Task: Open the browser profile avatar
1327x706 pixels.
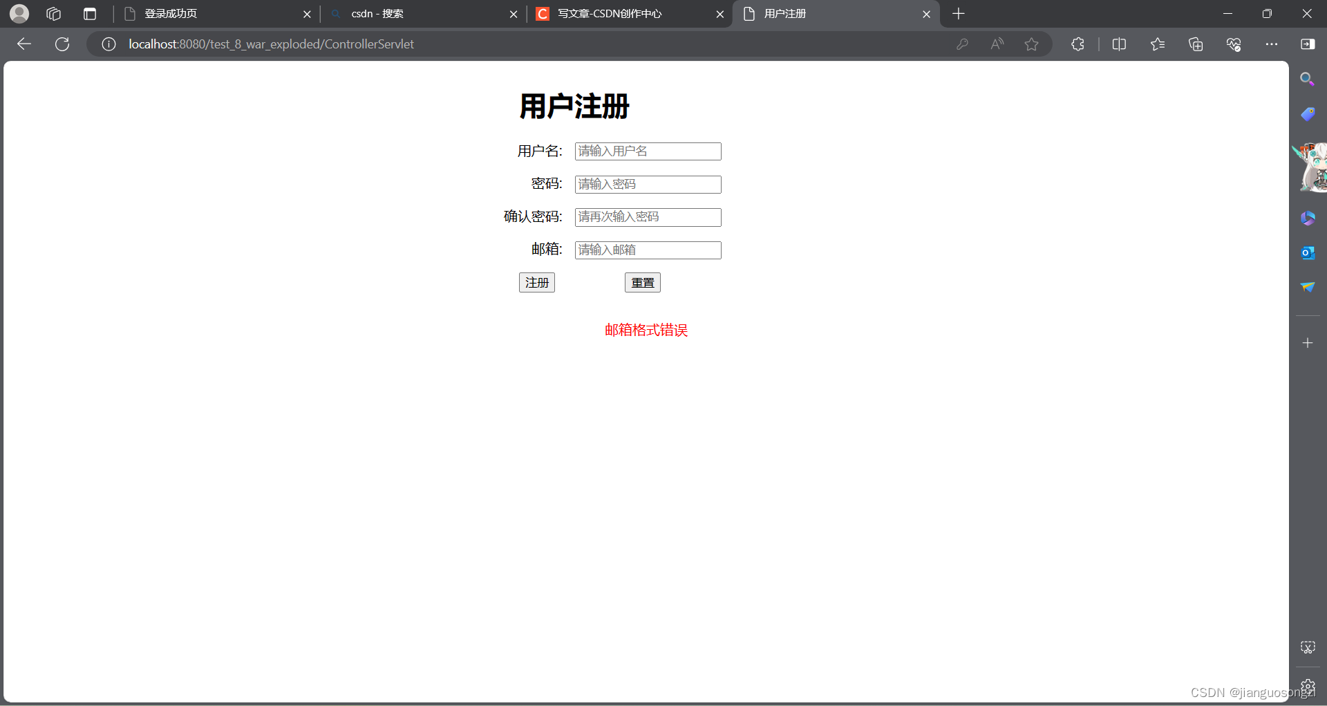Action: pyautogui.click(x=19, y=13)
